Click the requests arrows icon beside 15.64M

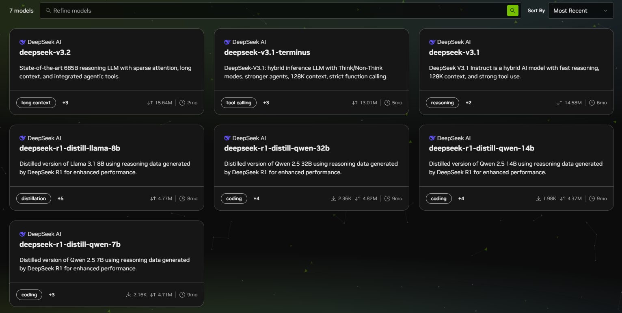coord(150,103)
